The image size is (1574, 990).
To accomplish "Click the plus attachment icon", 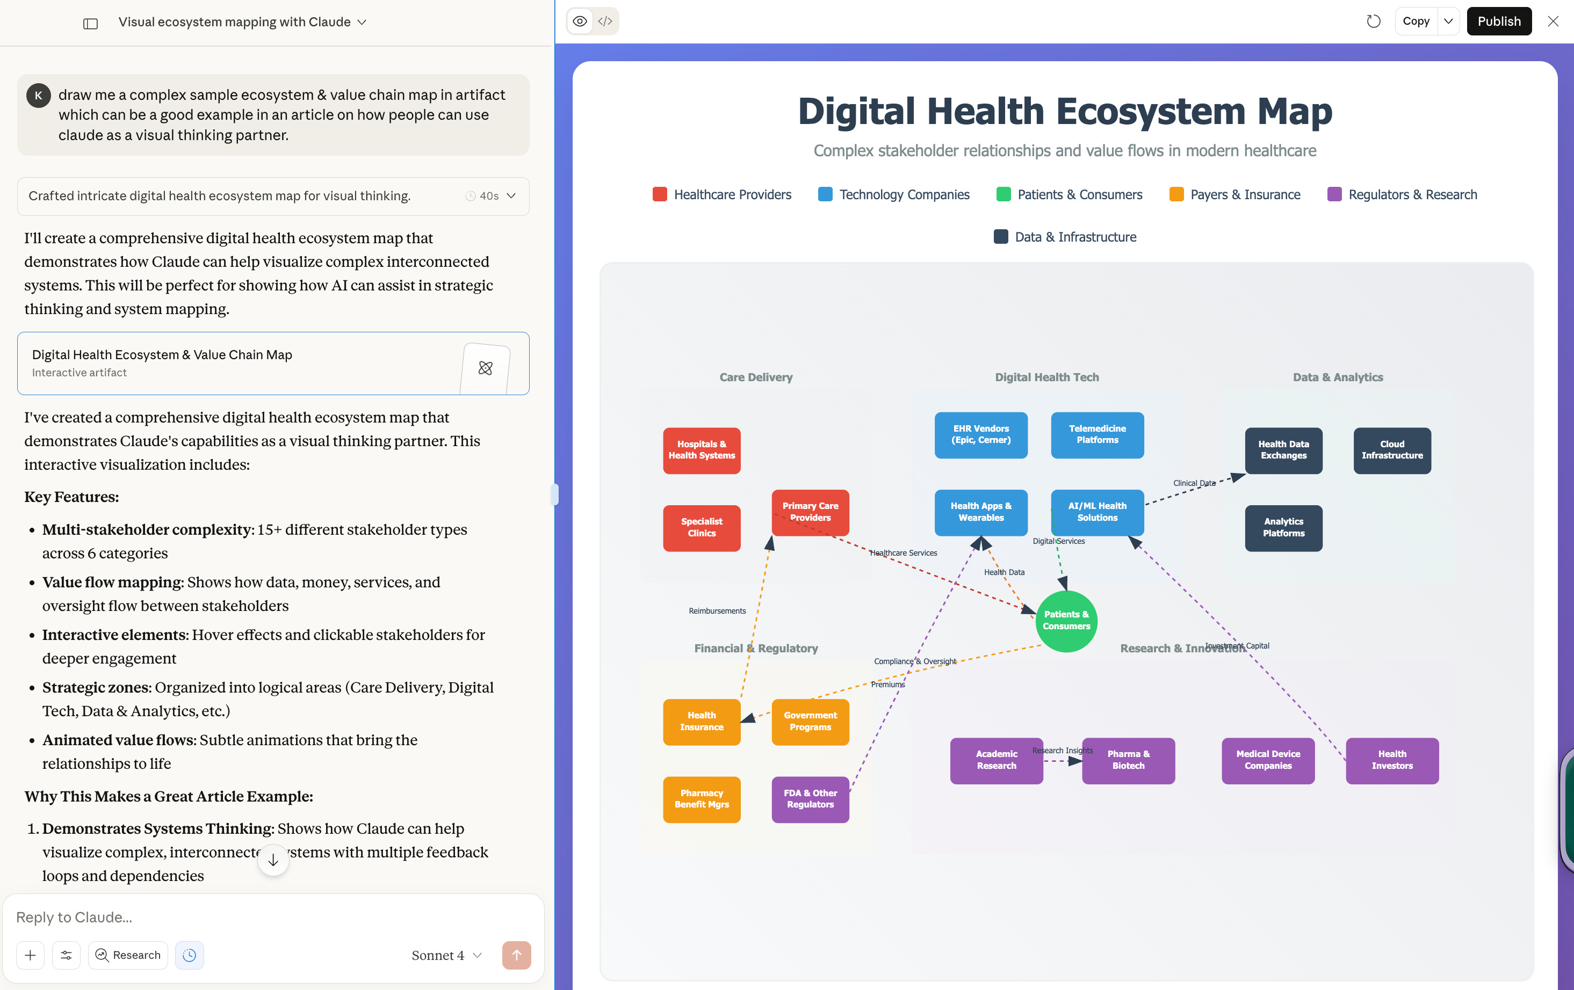I will [x=30, y=955].
